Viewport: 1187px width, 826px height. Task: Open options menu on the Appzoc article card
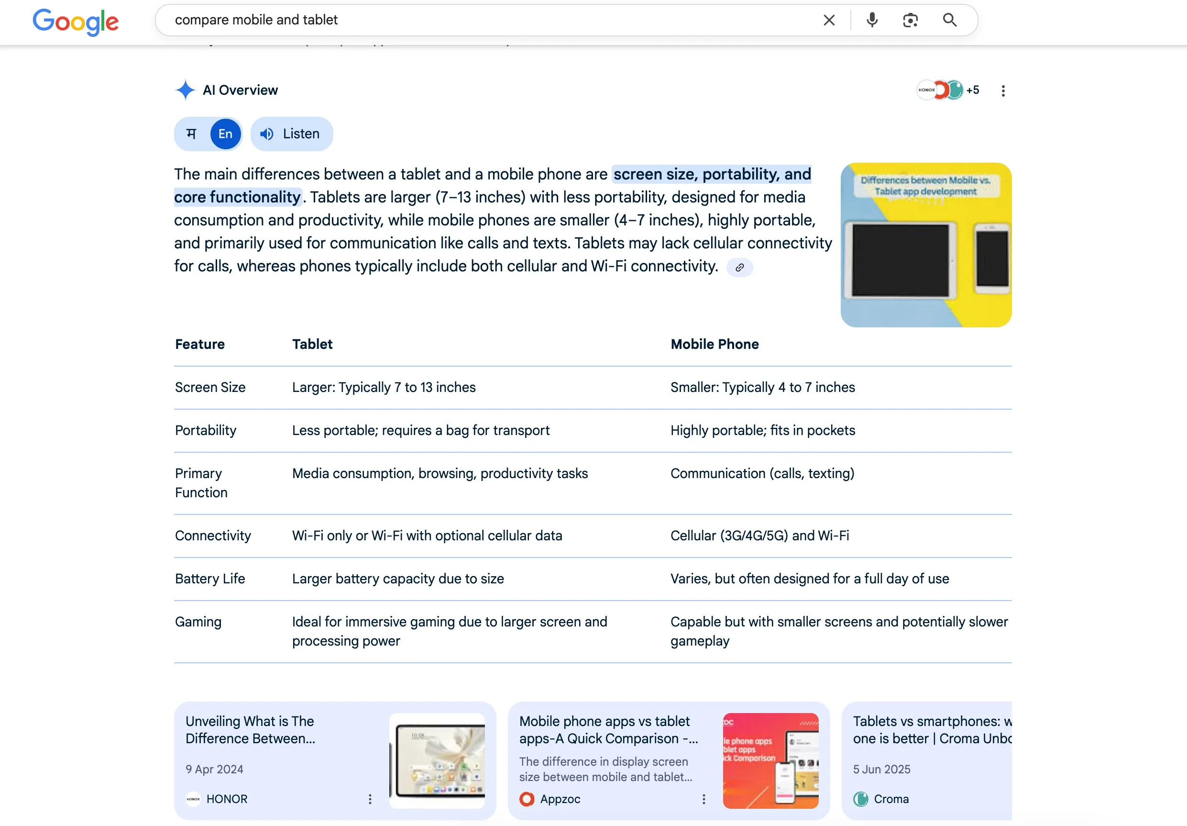[x=703, y=799]
